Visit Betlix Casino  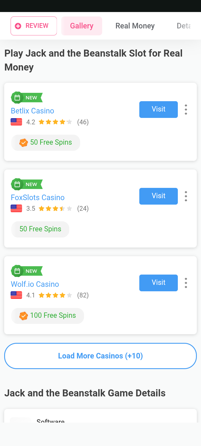point(159,110)
